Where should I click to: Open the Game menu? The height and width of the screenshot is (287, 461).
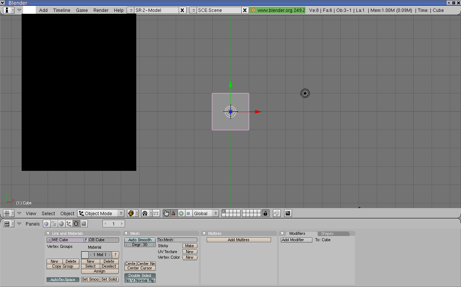pyautogui.click(x=82, y=10)
